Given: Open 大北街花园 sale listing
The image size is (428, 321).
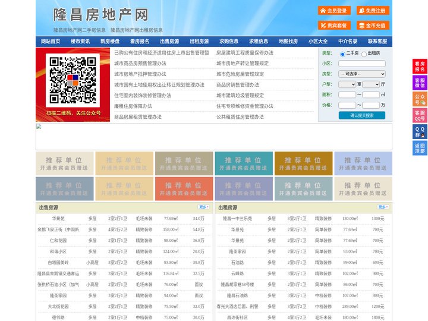Looking at the screenshot, I should tap(58, 307).
